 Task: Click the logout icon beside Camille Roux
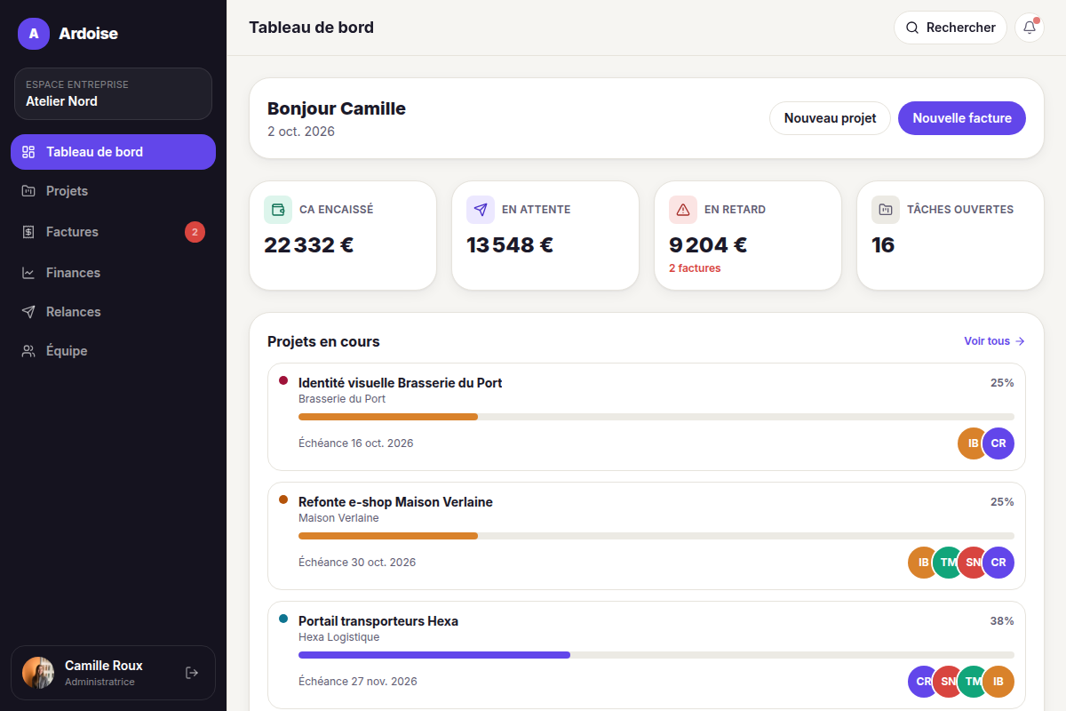pyautogui.click(x=192, y=673)
